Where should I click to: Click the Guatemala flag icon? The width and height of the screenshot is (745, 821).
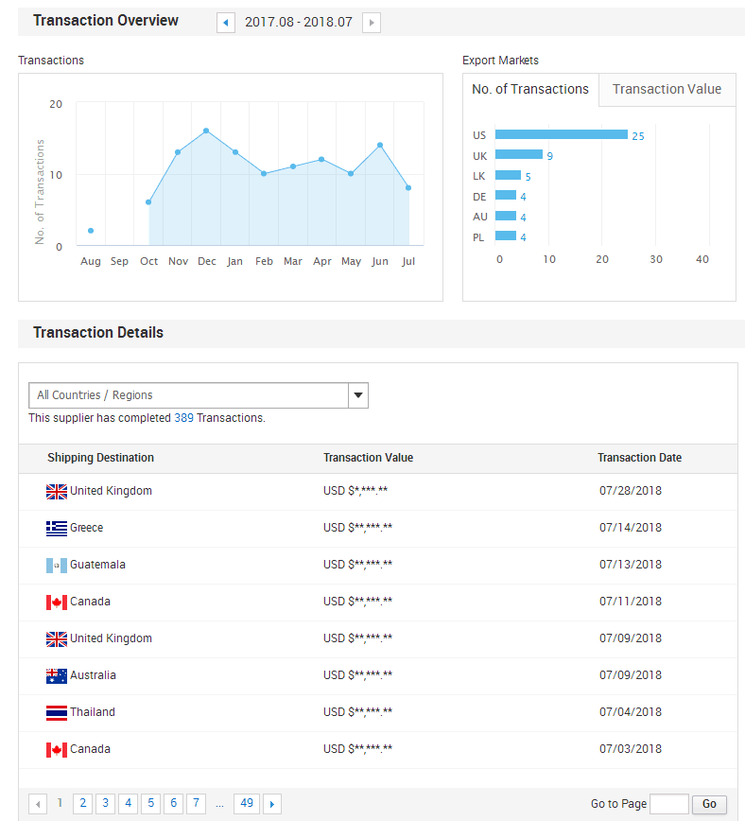point(57,565)
